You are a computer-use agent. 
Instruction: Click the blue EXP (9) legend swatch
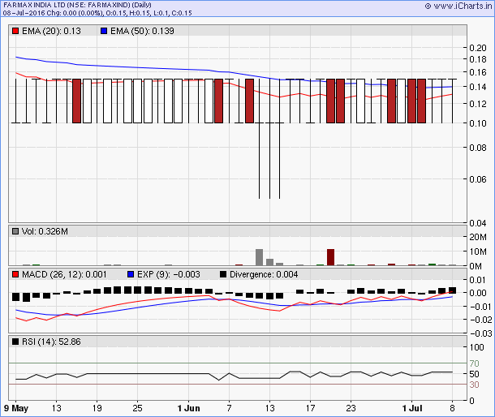(131, 274)
